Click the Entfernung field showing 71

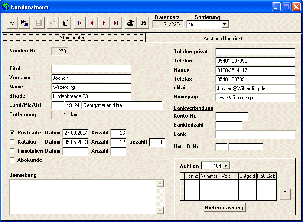click(60, 115)
